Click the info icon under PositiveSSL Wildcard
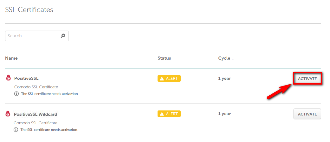 coord(16,130)
